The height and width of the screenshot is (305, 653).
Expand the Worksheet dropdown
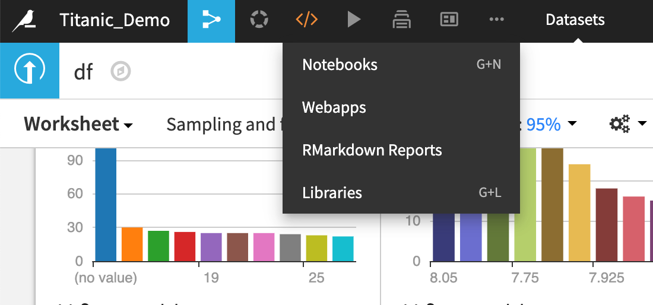point(78,125)
